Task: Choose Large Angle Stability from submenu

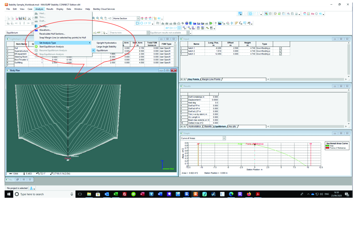Action: coord(106,46)
